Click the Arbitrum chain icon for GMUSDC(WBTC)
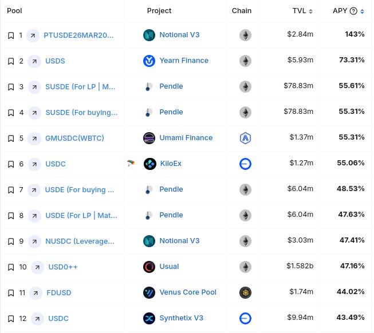 tap(245, 138)
